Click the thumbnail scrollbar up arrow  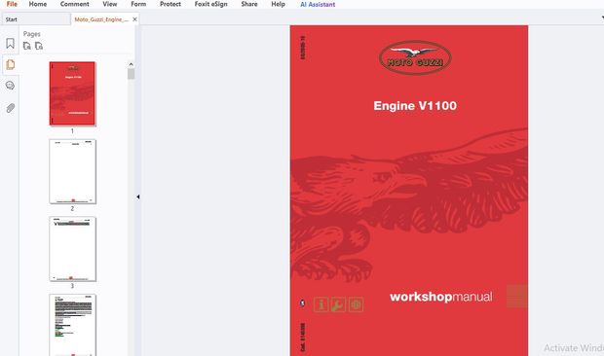(x=131, y=64)
